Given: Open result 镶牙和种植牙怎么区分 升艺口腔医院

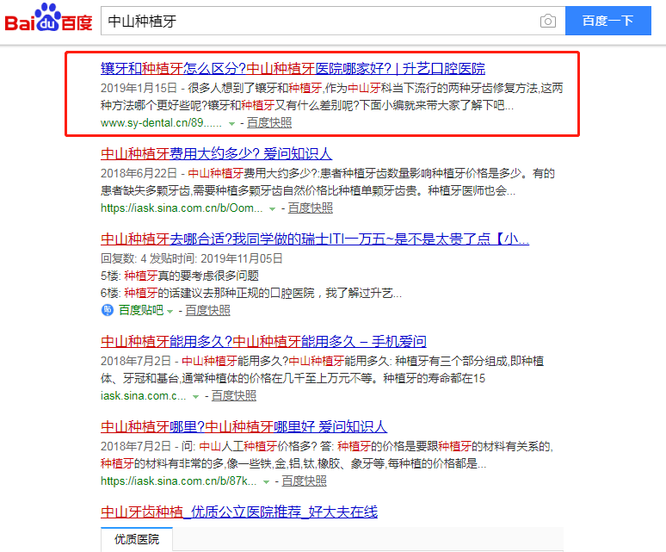Looking at the screenshot, I should point(293,68).
